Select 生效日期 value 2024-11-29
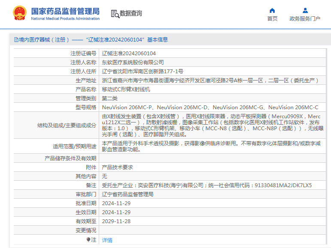The width and height of the screenshot is (331, 248). pyautogui.click(x=116, y=212)
